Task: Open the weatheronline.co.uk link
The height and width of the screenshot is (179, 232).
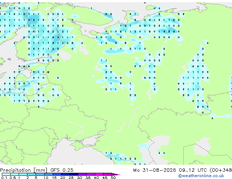Action: (x=201, y=176)
